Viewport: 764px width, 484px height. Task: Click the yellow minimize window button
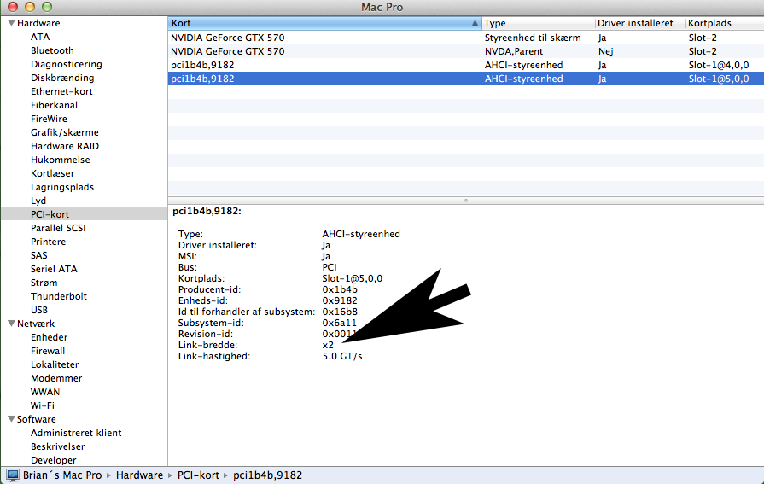30,6
